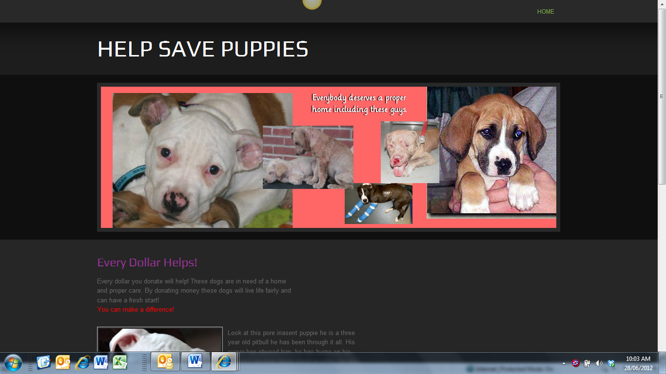Screen dimensions: 666x374
Task: Click the page scrollbar thumb
Action: tap(662, 97)
